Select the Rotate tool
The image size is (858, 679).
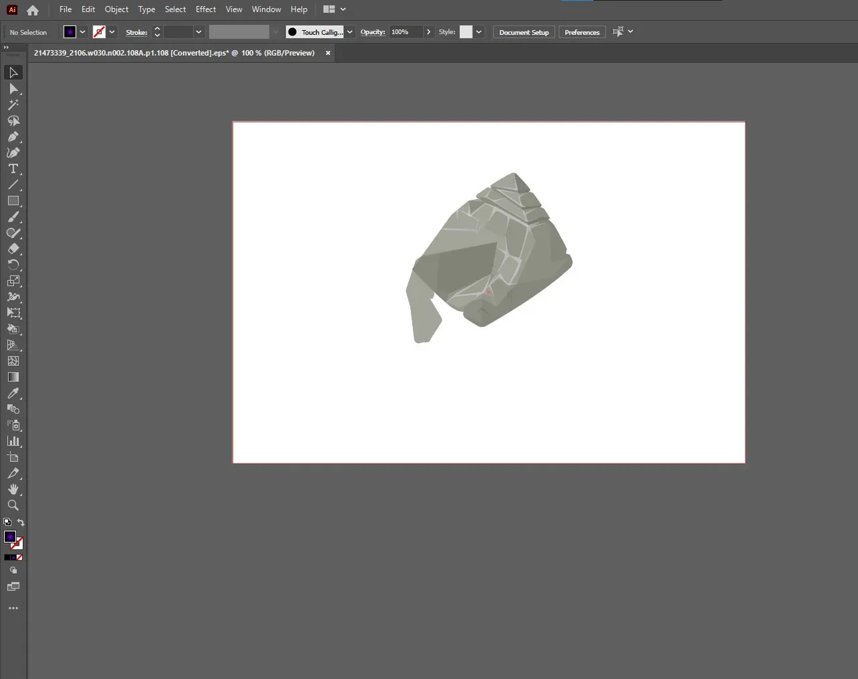[x=13, y=265]
